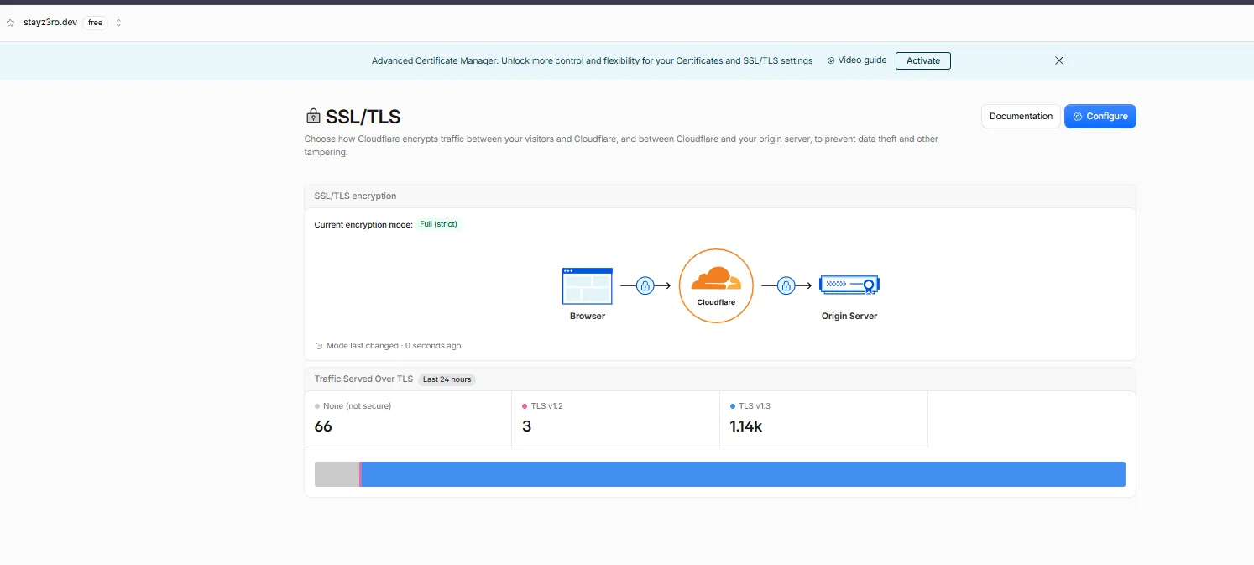Click the clock icon beside Mode last changed
1254x565 pixels.
319,346
